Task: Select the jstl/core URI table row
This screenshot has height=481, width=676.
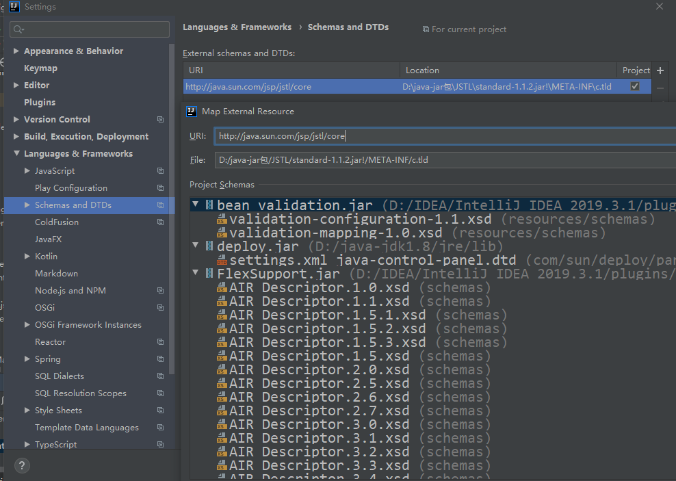Action: (x=417, y=86)
